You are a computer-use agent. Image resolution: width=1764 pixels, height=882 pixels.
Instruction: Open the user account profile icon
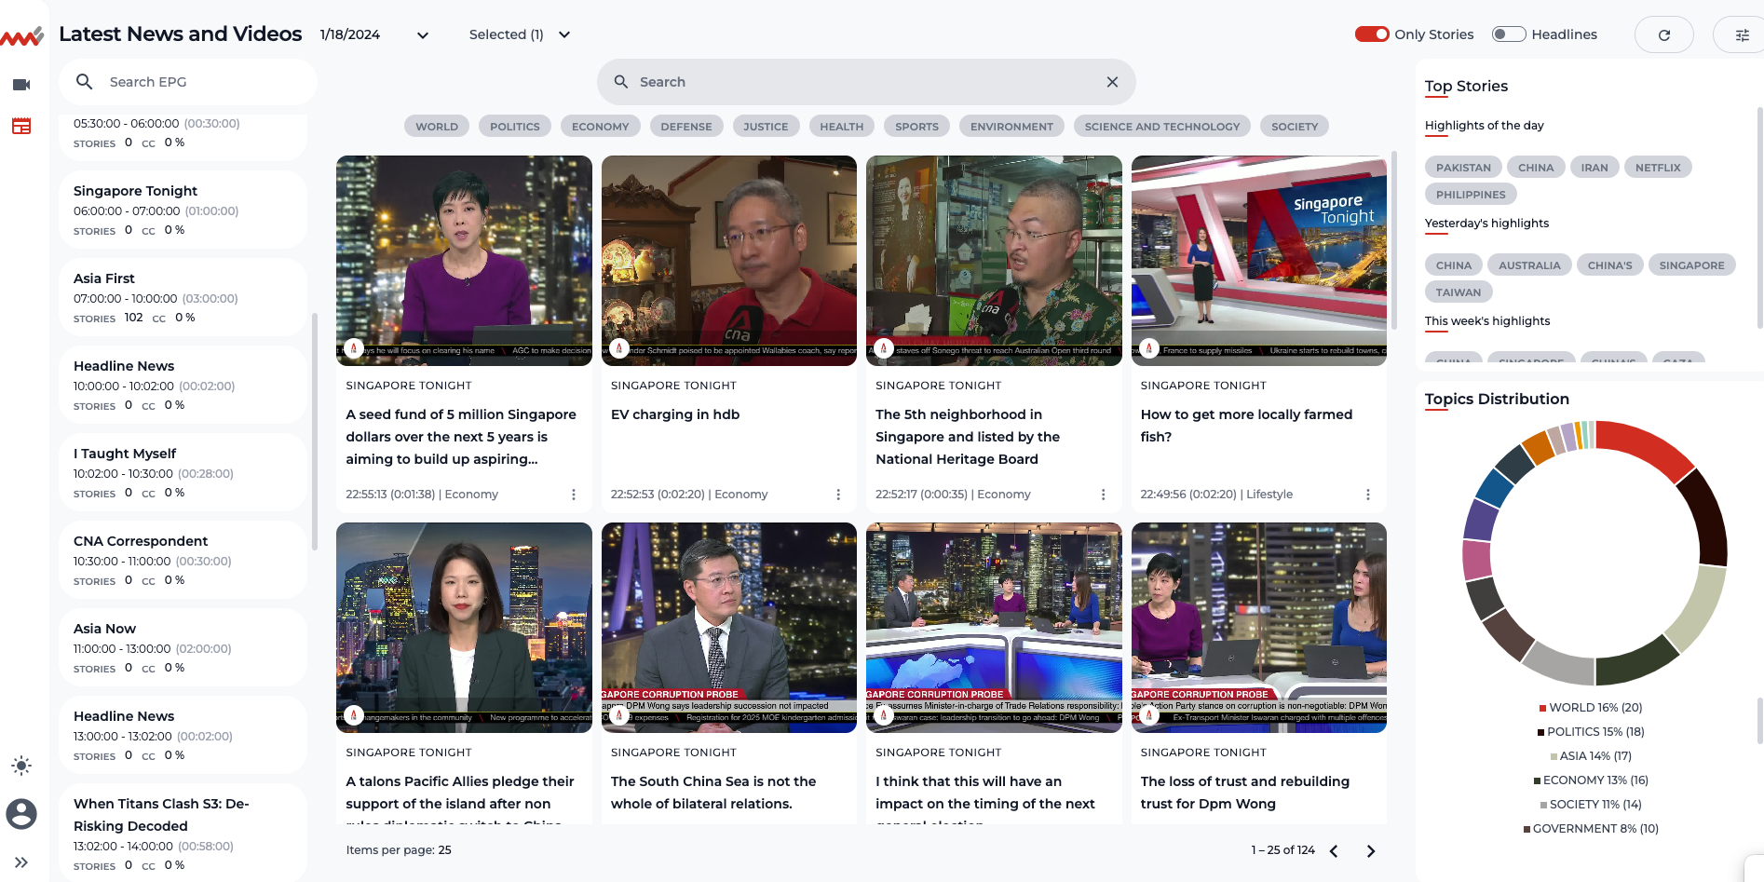[21, 814]
